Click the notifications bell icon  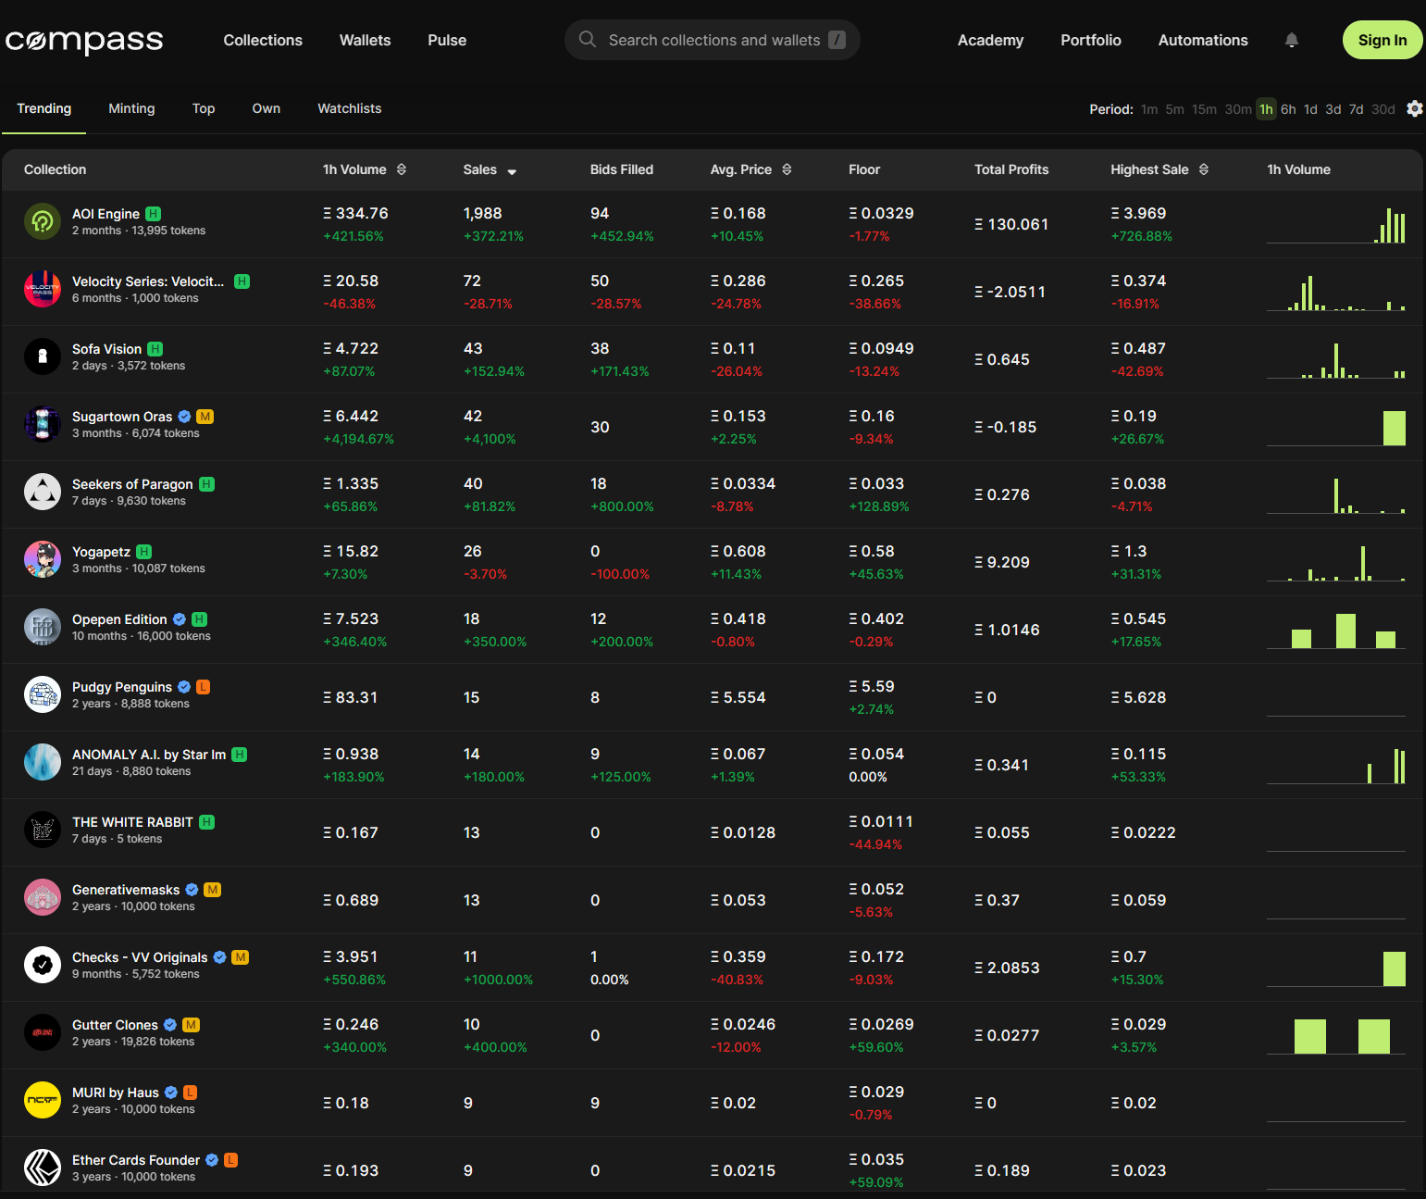coord(1292,40)
